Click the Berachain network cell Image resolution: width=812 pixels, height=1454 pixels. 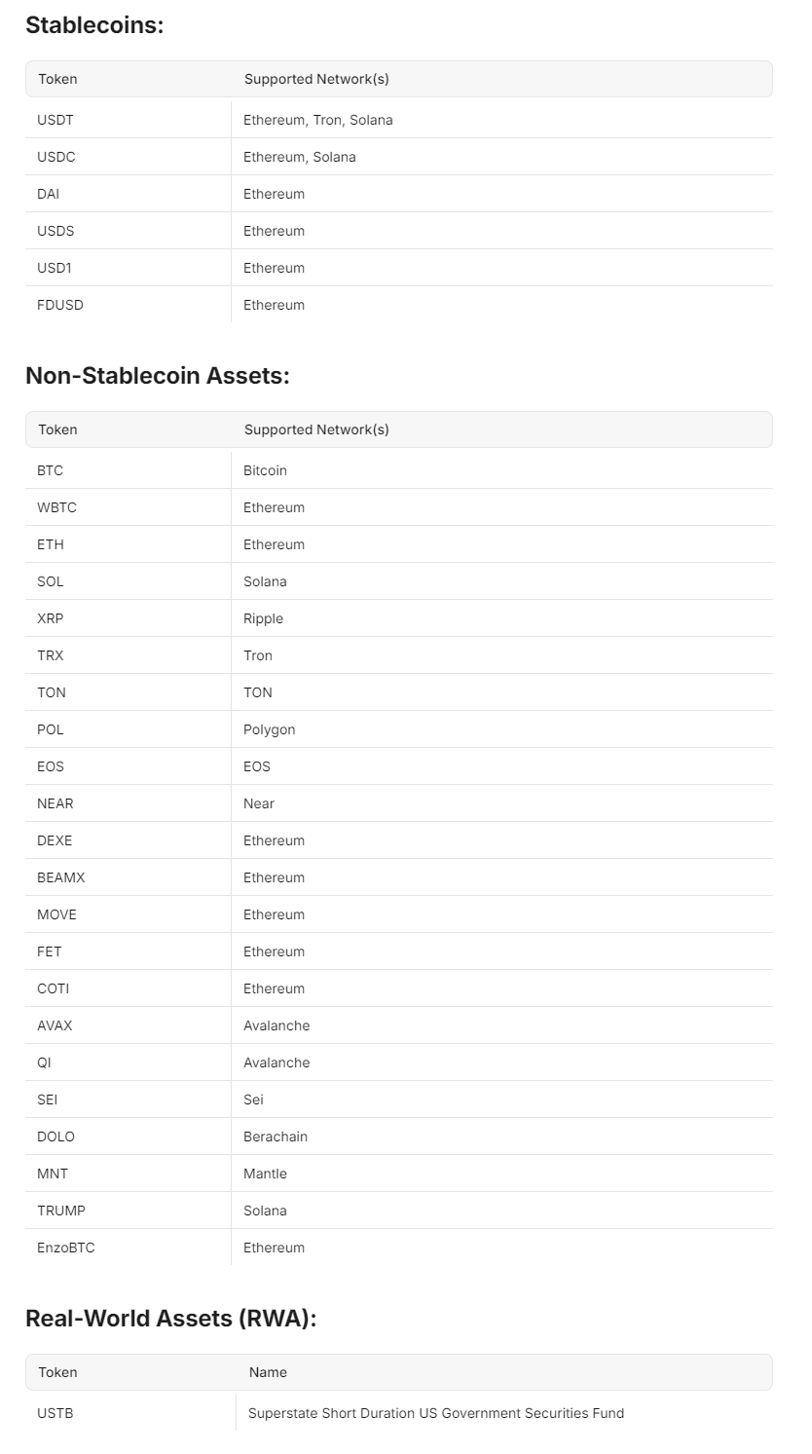[501, 1137]
